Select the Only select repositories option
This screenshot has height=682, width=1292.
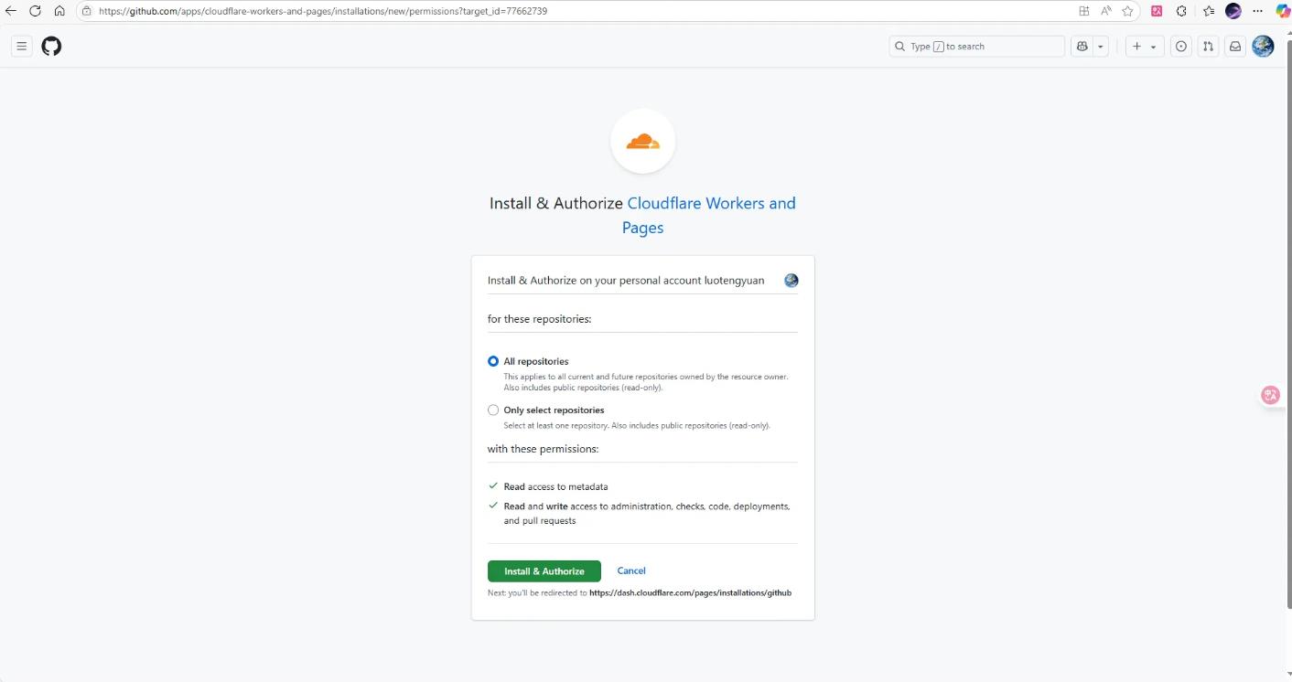click(x=493, y=410)
